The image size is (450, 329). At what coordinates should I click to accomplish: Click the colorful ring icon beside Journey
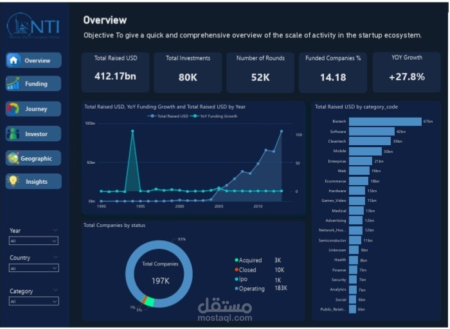pyautogui.click(x=13, y=109)
